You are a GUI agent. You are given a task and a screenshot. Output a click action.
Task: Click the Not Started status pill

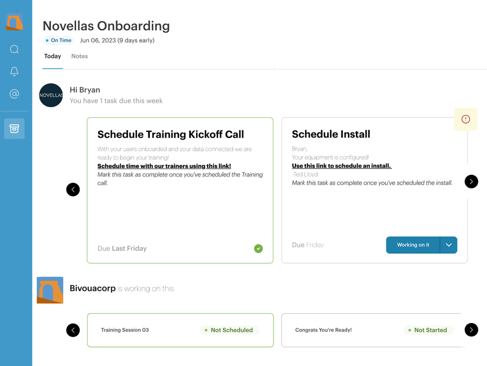[428, 330]
